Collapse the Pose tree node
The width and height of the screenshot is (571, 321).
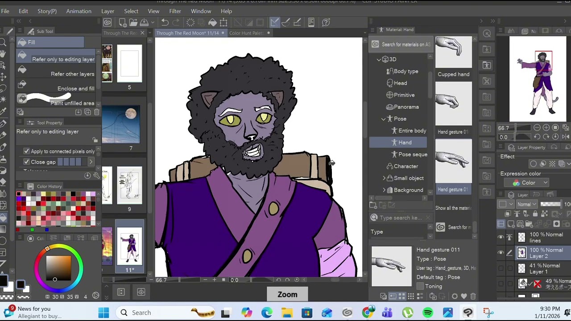[383, 119]
